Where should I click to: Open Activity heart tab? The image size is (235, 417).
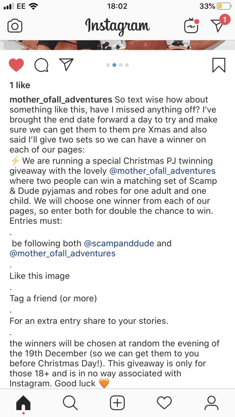click(164, 403)
